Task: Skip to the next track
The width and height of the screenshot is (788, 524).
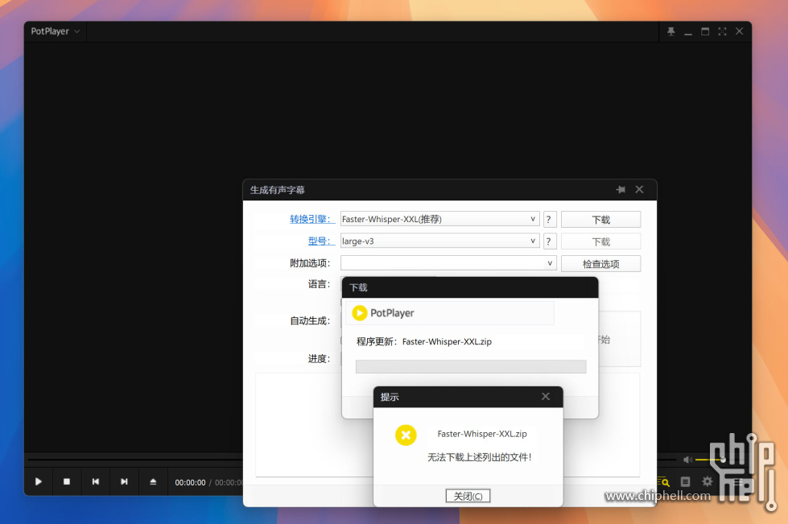Action: [x=124, y=481]
